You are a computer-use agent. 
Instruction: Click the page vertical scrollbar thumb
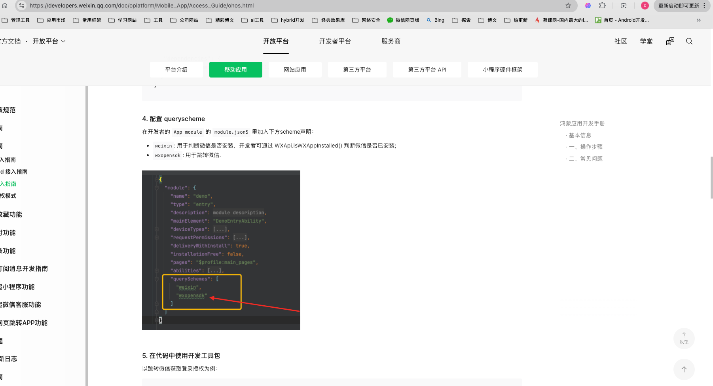click(x=711, y=177)
